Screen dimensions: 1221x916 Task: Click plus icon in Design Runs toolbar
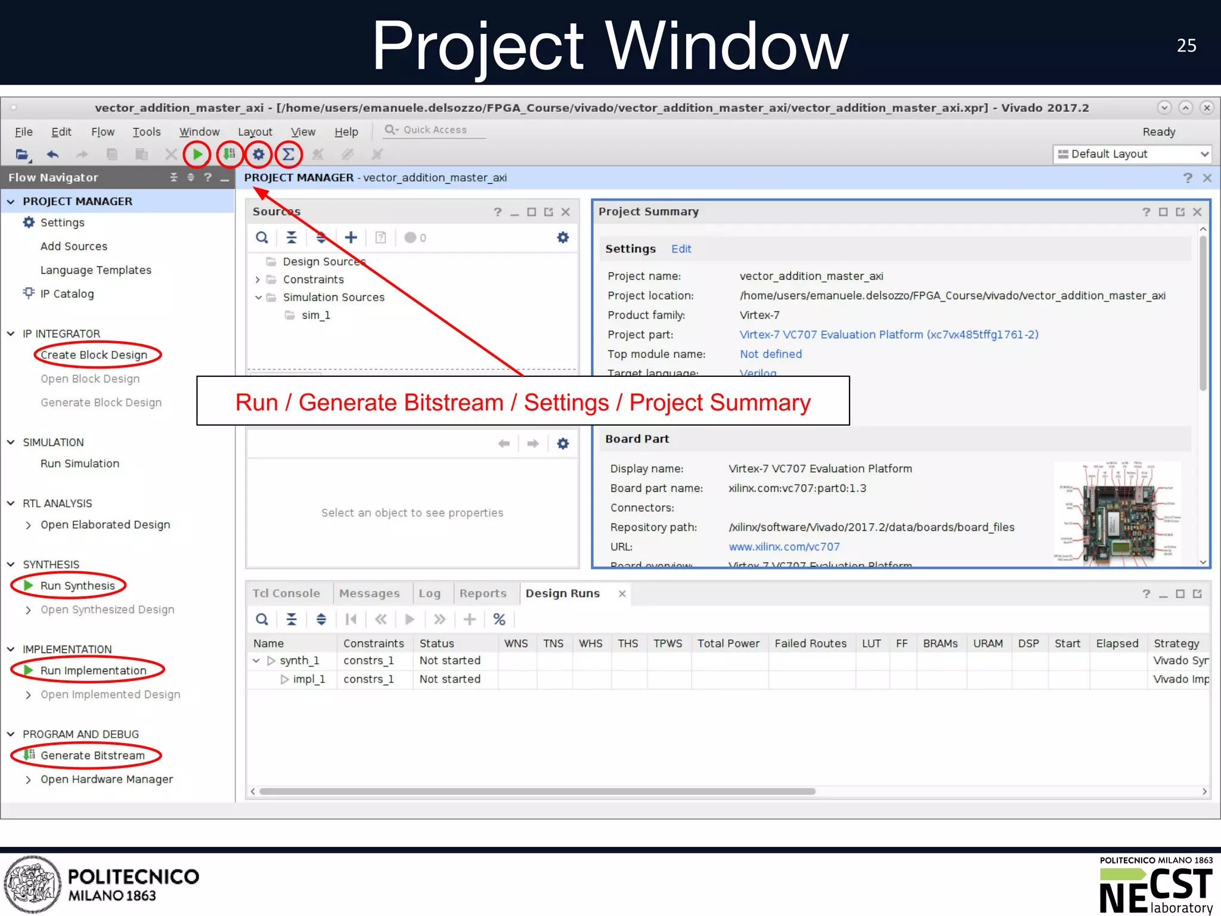point(470,619)
